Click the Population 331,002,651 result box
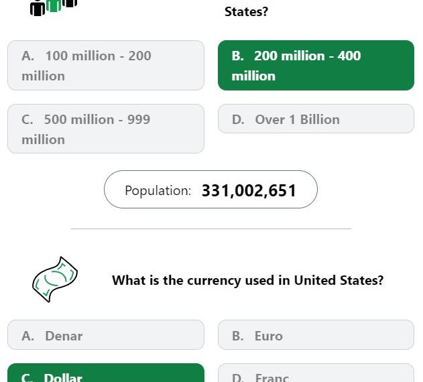The image size is (423, 382). pos(210,190)
